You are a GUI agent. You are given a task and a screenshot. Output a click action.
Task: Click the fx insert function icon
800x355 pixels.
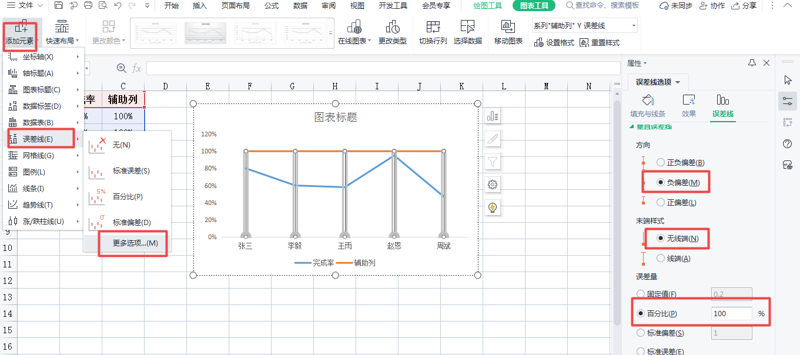[x=136, y=69]
